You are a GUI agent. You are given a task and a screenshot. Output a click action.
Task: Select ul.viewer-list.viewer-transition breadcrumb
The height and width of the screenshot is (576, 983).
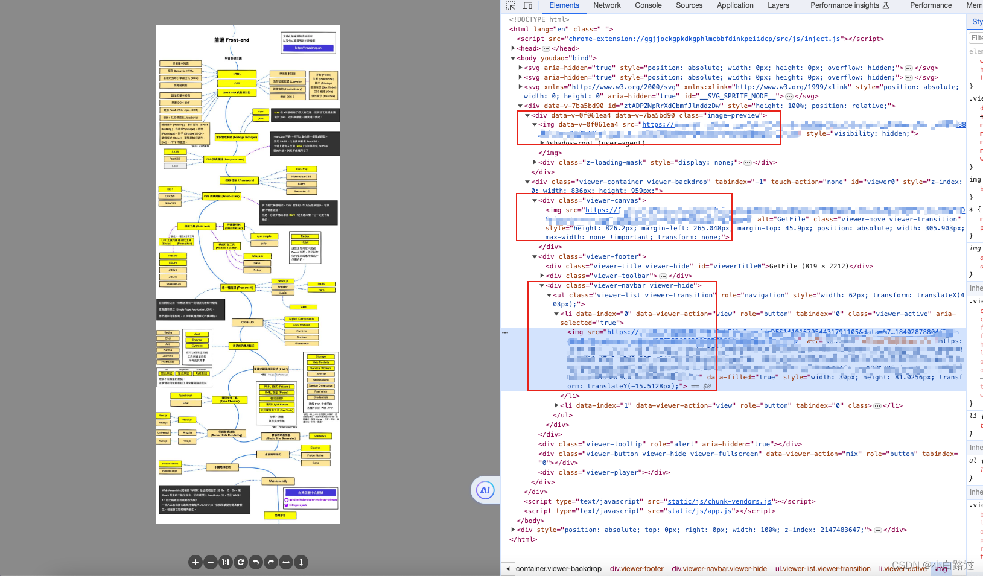pos(823,569)
